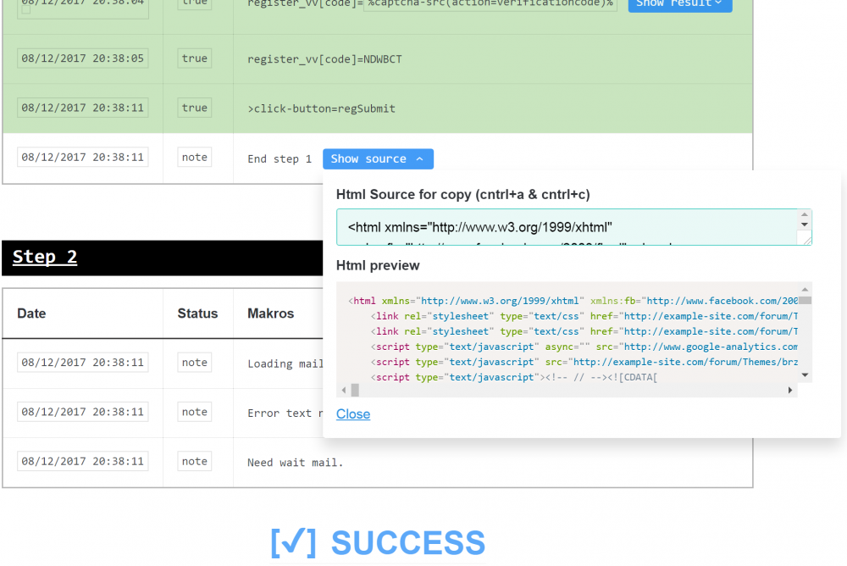Click Html preview scroll-right arrow
Image resolution: width=847 pixels, height=566 pixels.
click(789, 390)
